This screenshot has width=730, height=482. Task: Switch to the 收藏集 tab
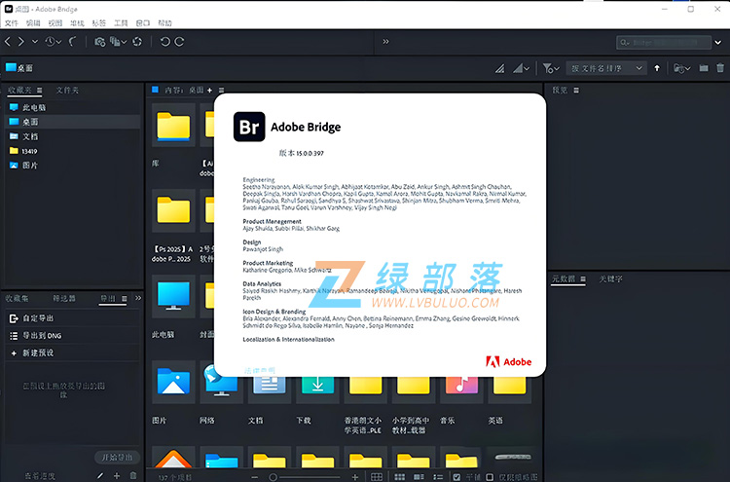[x=18, y=298]
